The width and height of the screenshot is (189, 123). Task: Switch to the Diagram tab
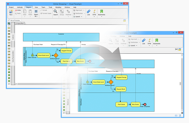(29, 7)
